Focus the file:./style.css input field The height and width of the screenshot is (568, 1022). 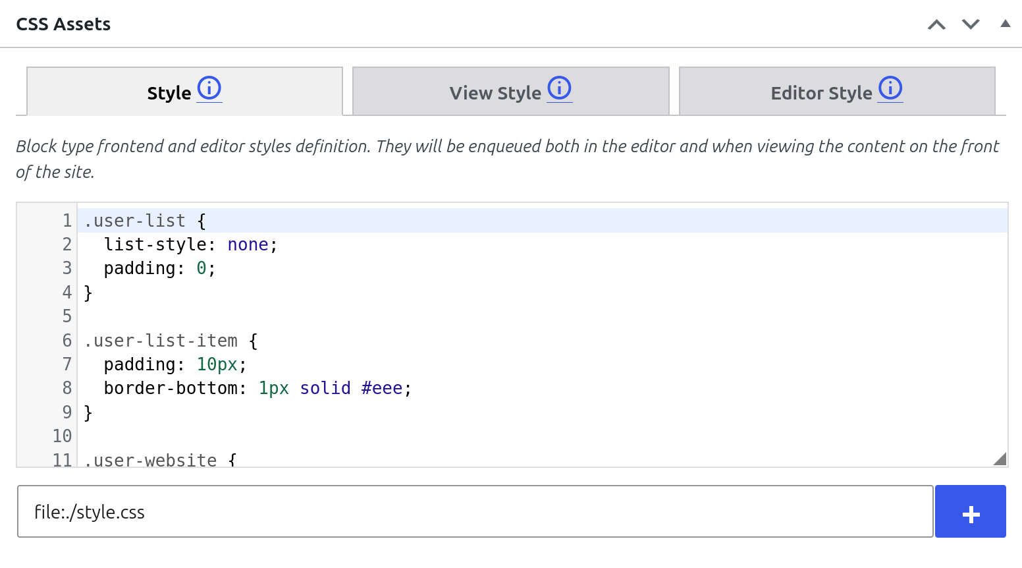[x=475, y=511]
